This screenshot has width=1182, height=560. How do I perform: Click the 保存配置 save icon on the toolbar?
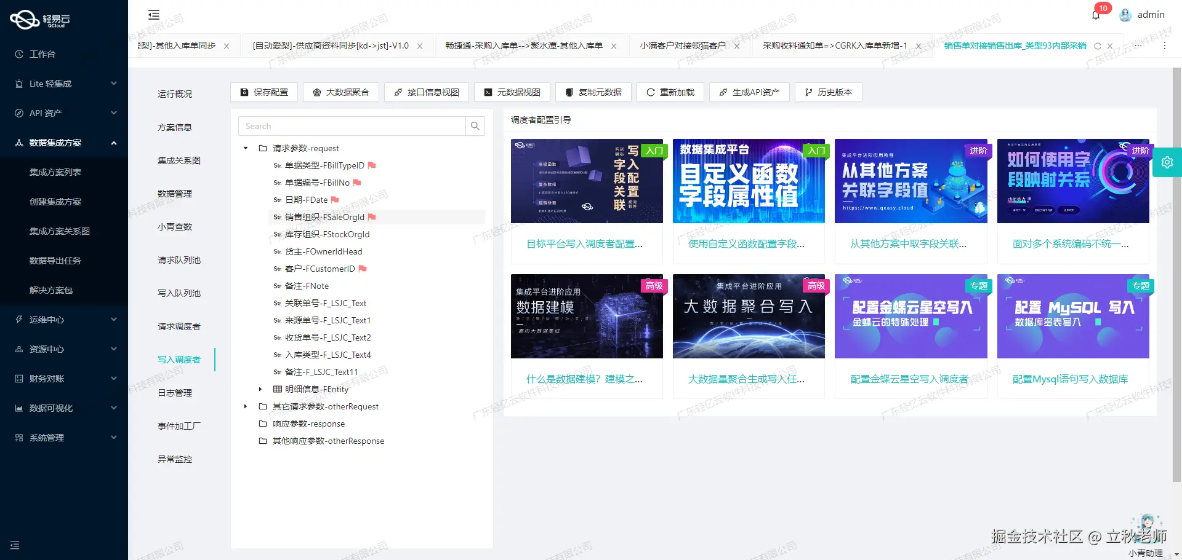[243, 92]
